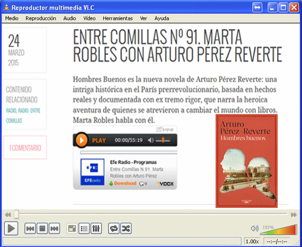Click the blue double-arrow title bar button
This screenshot has width=302, height=247.
point(257,8)
